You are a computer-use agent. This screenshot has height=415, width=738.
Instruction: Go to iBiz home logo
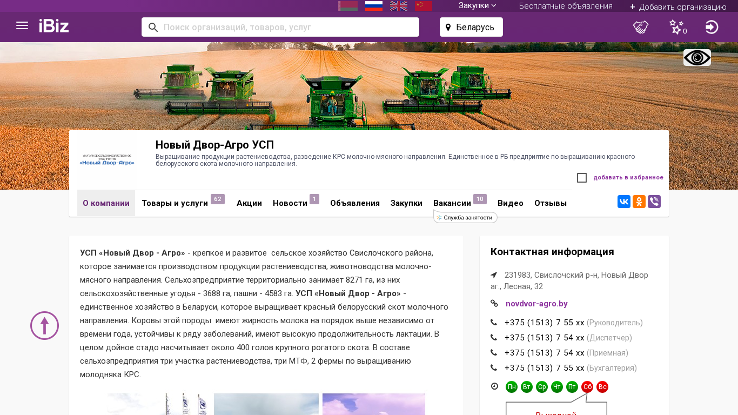(x=54, y=26)
